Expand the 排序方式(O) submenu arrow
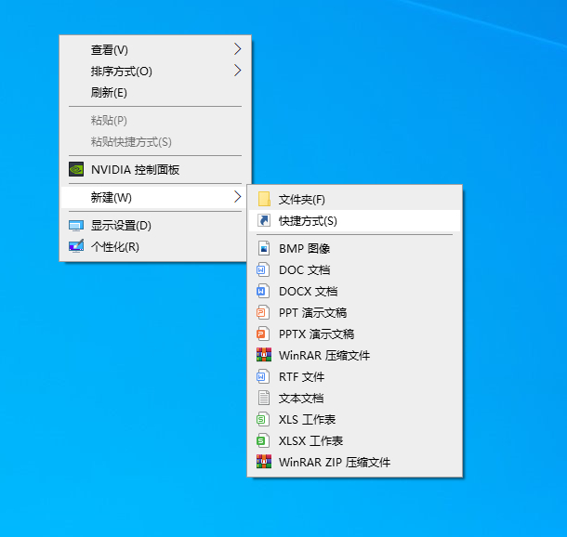The image size is (567, 537). pyautogui.click(x=237, y=70)
